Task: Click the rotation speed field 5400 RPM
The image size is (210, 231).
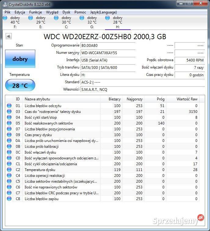Action: coord(190,60)
